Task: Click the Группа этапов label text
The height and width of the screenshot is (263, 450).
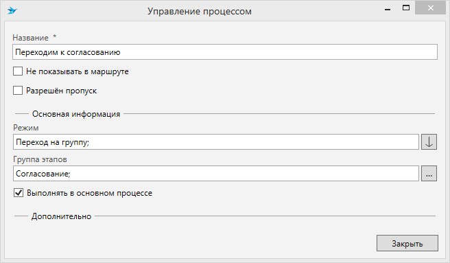Action: click(40, 159)
